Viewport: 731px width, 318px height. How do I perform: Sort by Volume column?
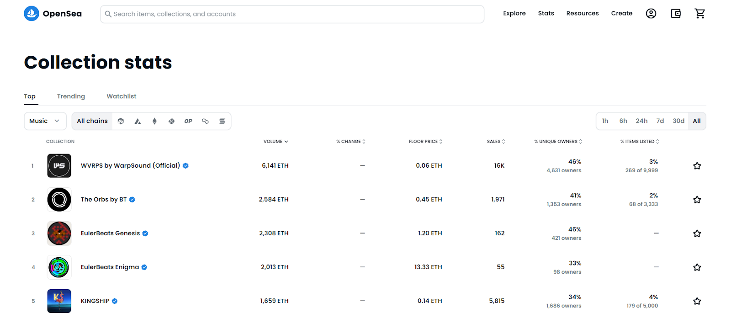pyautogui.click(x=276, y=142)
